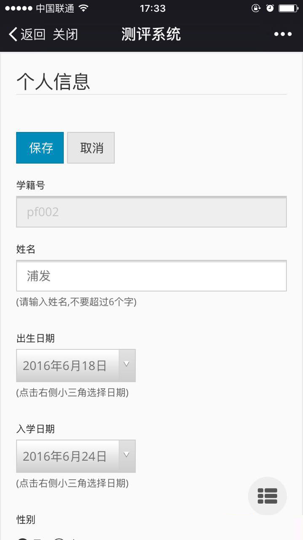Click the 学籍号 field showing pf002
The image size is (303, 540).
[x=151, y=212]
